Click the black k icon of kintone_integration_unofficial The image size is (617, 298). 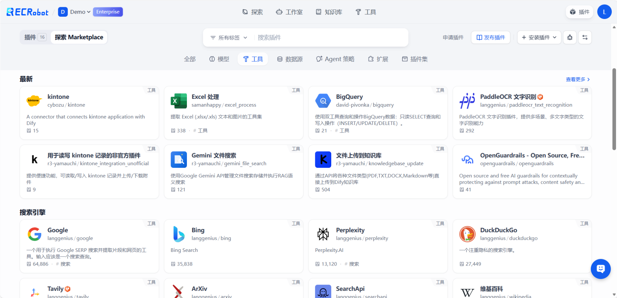pyautogui.click(x=34, y=159)
